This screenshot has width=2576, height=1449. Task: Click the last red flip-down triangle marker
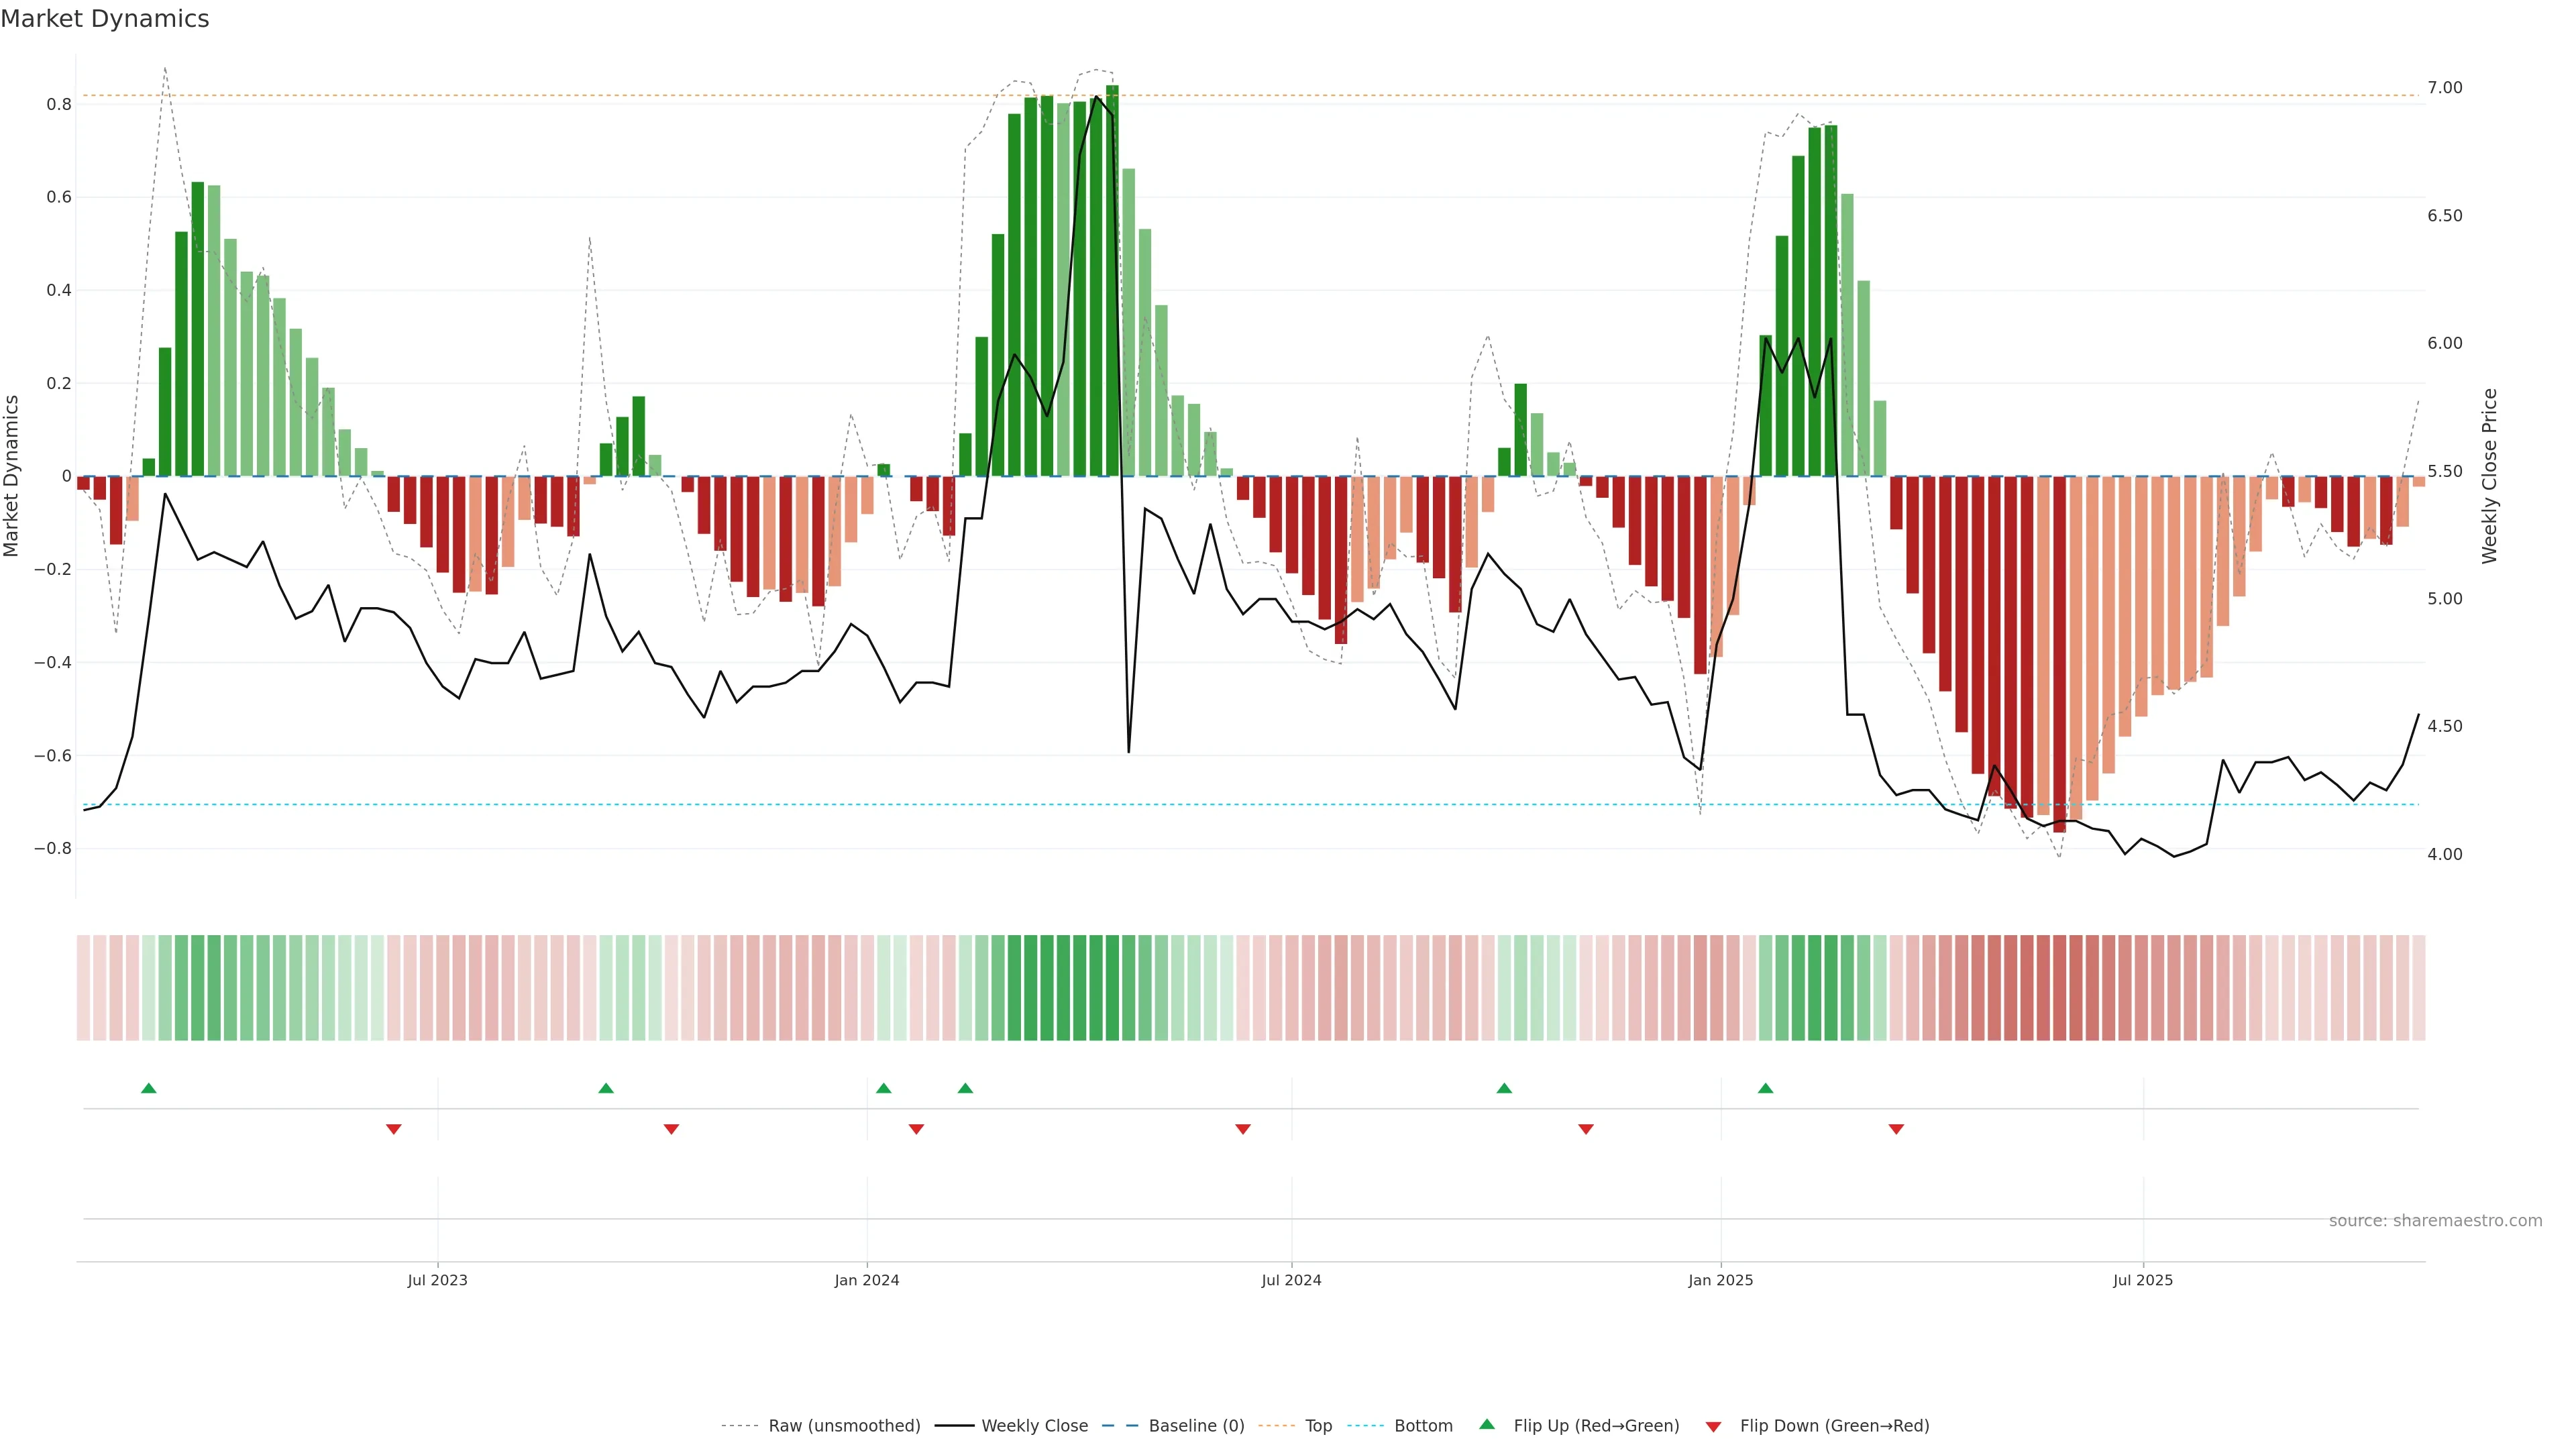[1896, 1129]
